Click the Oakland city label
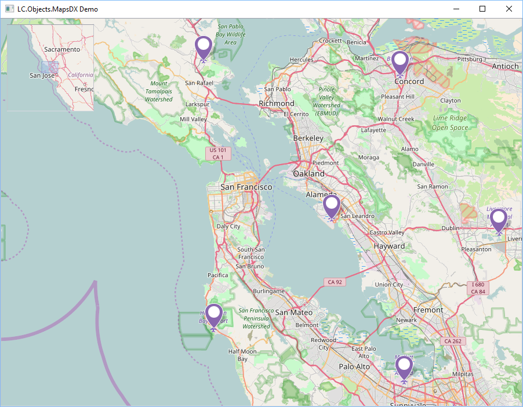 pyautogui.click(x=308, y=173)
